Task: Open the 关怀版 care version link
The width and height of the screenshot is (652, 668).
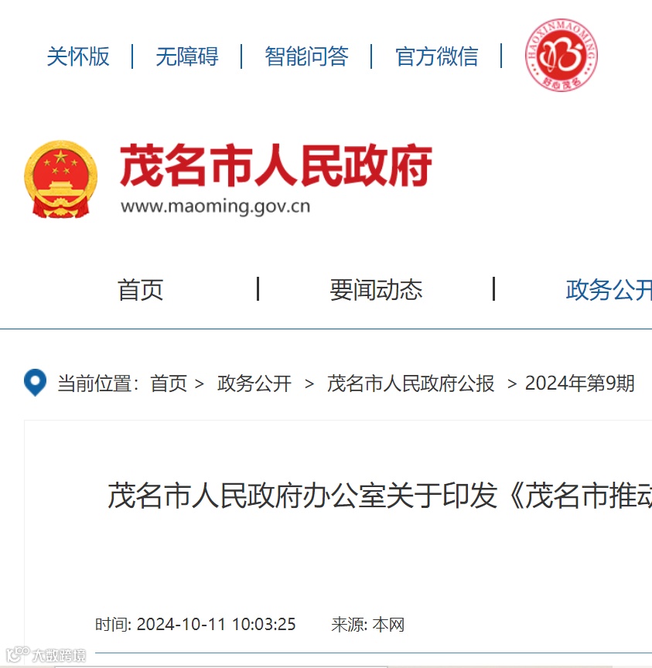Action: [78, 56]
